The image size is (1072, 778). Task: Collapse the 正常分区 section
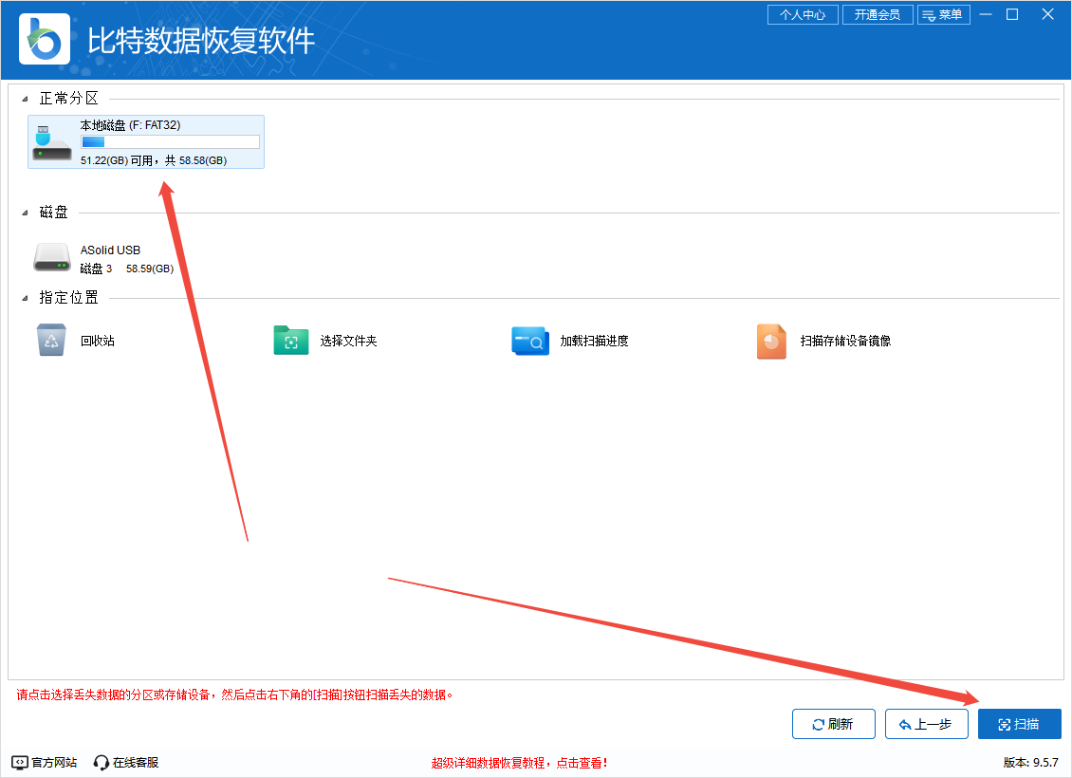(x=26, y=99)
